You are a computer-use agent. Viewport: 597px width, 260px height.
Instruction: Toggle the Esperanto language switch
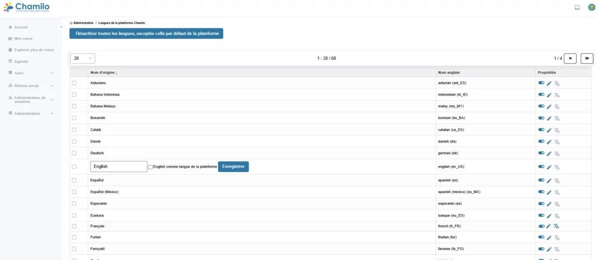pos(541,204)
